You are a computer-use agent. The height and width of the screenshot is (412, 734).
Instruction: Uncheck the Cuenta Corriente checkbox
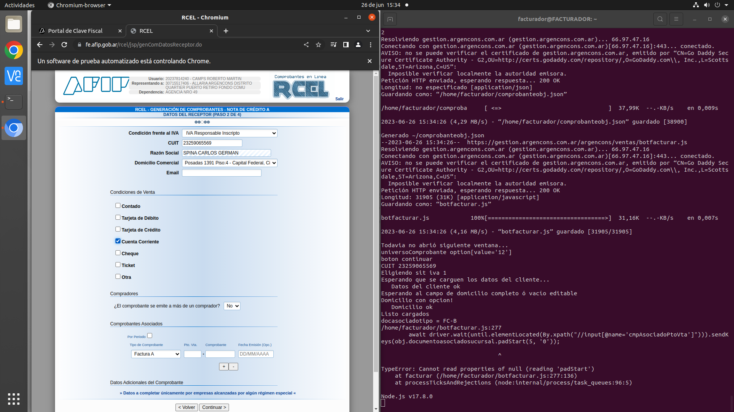click(x=118, y=241)
